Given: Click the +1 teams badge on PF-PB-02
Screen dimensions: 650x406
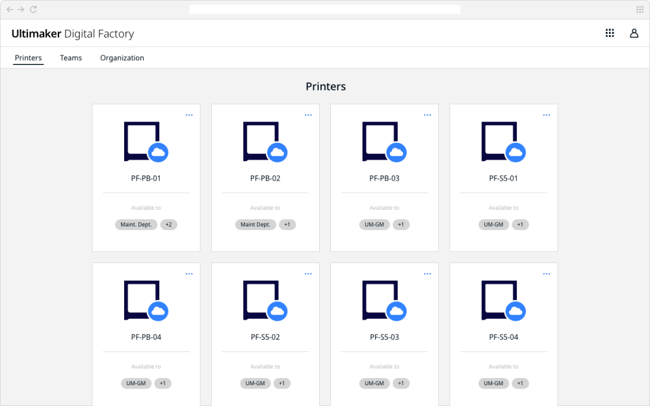Looking at the screenshot, I should (x=287, y=225).
